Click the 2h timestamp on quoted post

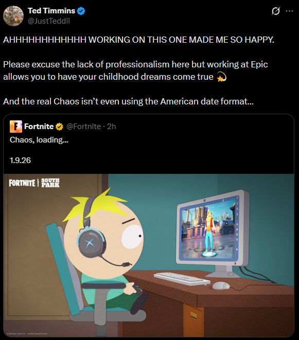tap(112, 127)
